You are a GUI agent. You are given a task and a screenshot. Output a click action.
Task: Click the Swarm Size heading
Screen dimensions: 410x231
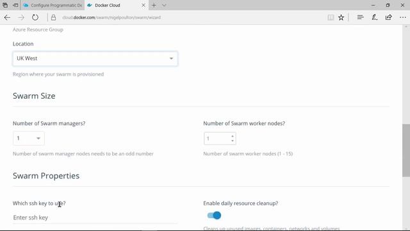[x=34, y=96]
